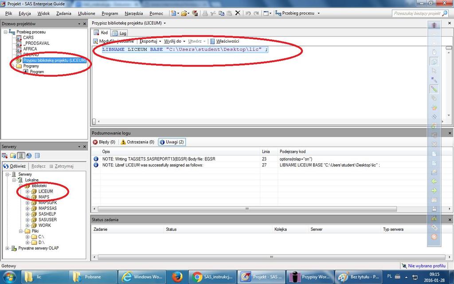454x284 pixels.
Task: Collapse Przebieg procesu in project tree
Action: (x=5, y=32)
